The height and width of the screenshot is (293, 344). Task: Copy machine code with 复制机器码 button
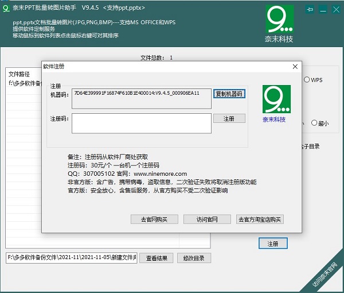coord(229,94)
